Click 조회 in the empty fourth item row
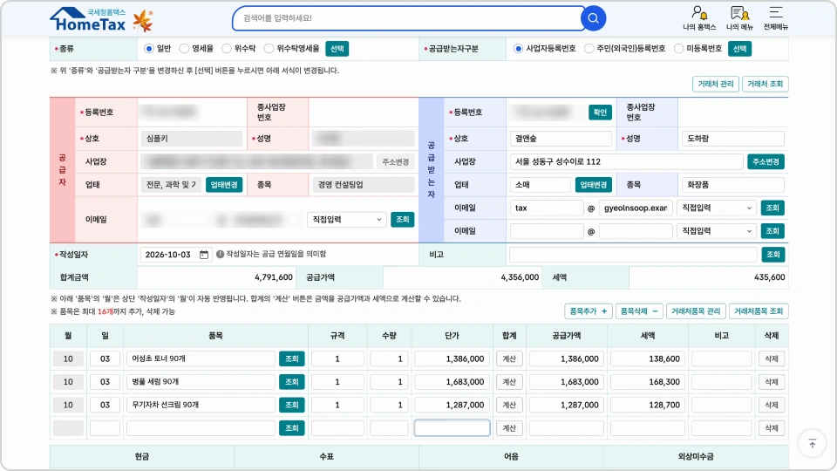The height and width of the screenshot is (471, 837). (x=291, y=427)
